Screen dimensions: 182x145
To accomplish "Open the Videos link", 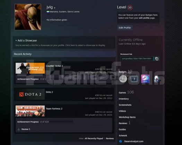I will point(122,111).
